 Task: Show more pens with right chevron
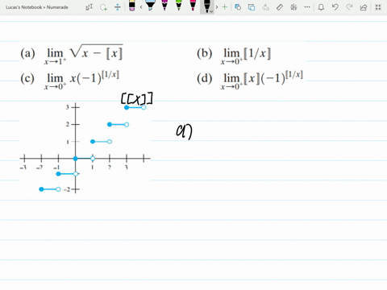point(217,7)
